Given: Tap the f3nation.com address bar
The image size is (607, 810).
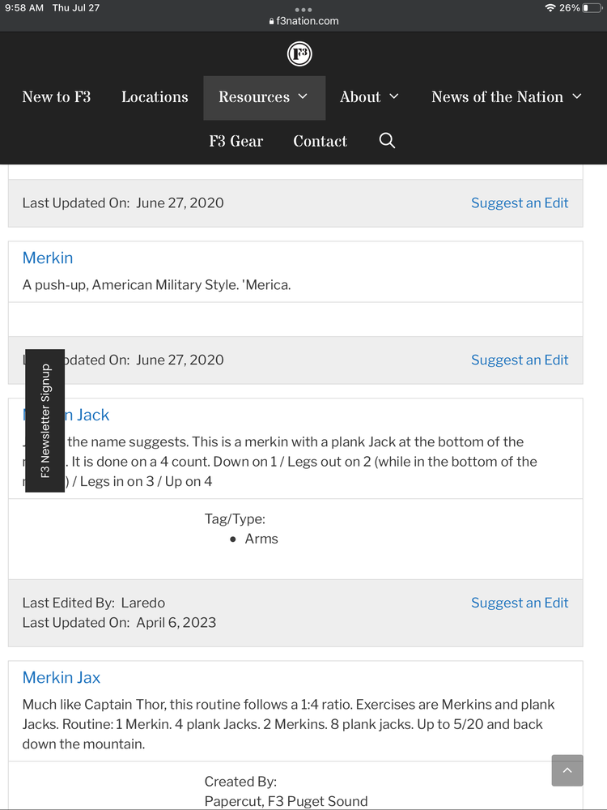Looking at the screenshot, I should [308, 22].
